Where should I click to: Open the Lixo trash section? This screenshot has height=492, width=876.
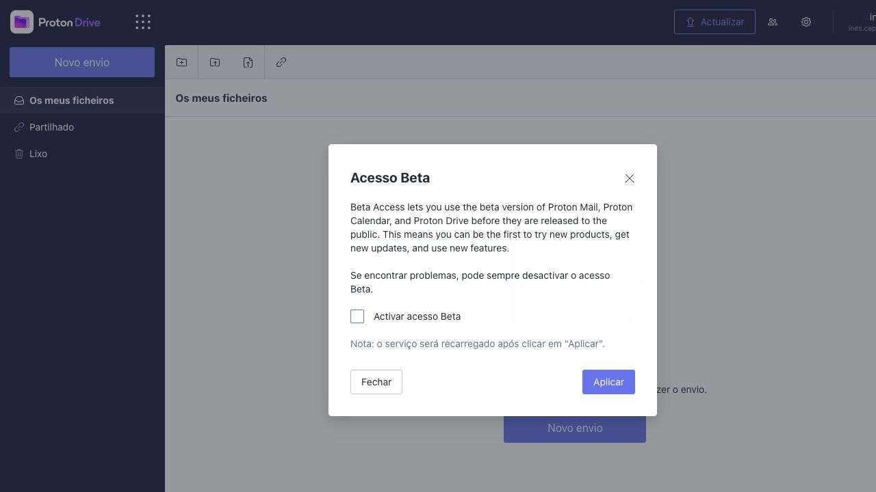[82, 154]
